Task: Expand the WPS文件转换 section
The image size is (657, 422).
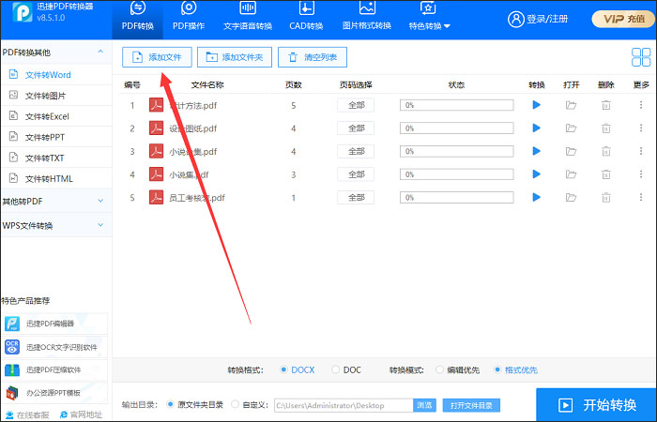Action: click(100, 225)
